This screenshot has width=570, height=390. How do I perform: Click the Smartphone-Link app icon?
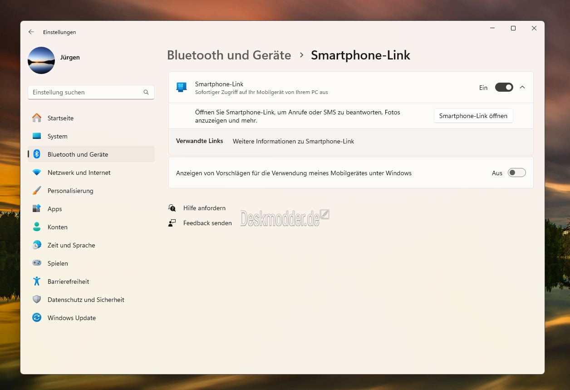[182, 87]
